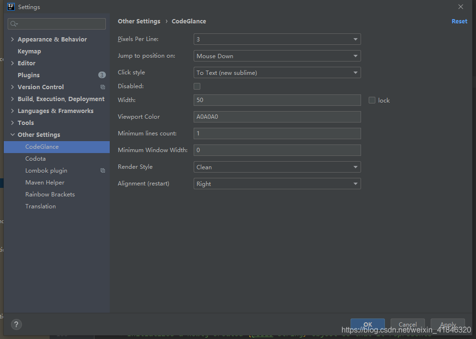Click the copy icon beside Lombok plugin
Viewport: 476px width, 339px height.
point(103,171)
